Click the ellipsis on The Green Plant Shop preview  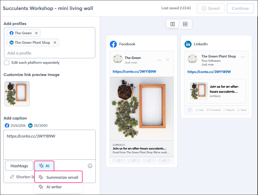242,57
